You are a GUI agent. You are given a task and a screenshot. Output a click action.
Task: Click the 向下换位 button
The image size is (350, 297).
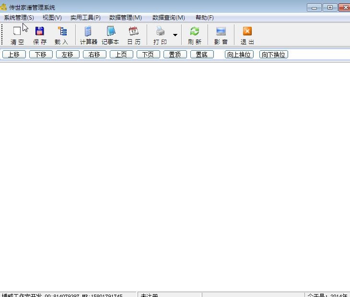[x=274, y=55]
